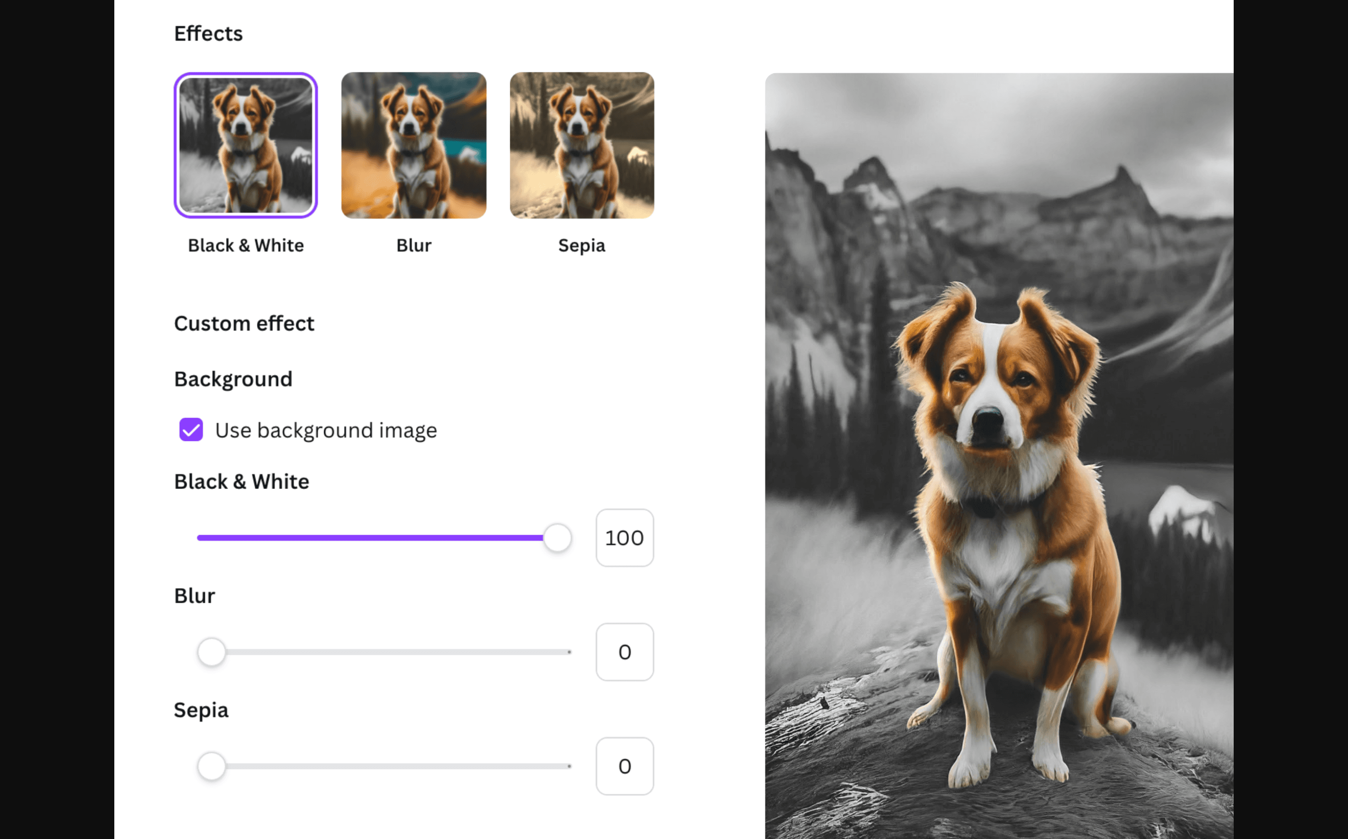Select the Black & White effect thumbnail
This screenshot has height=839, width=1348.
click(x=246, y=145)
